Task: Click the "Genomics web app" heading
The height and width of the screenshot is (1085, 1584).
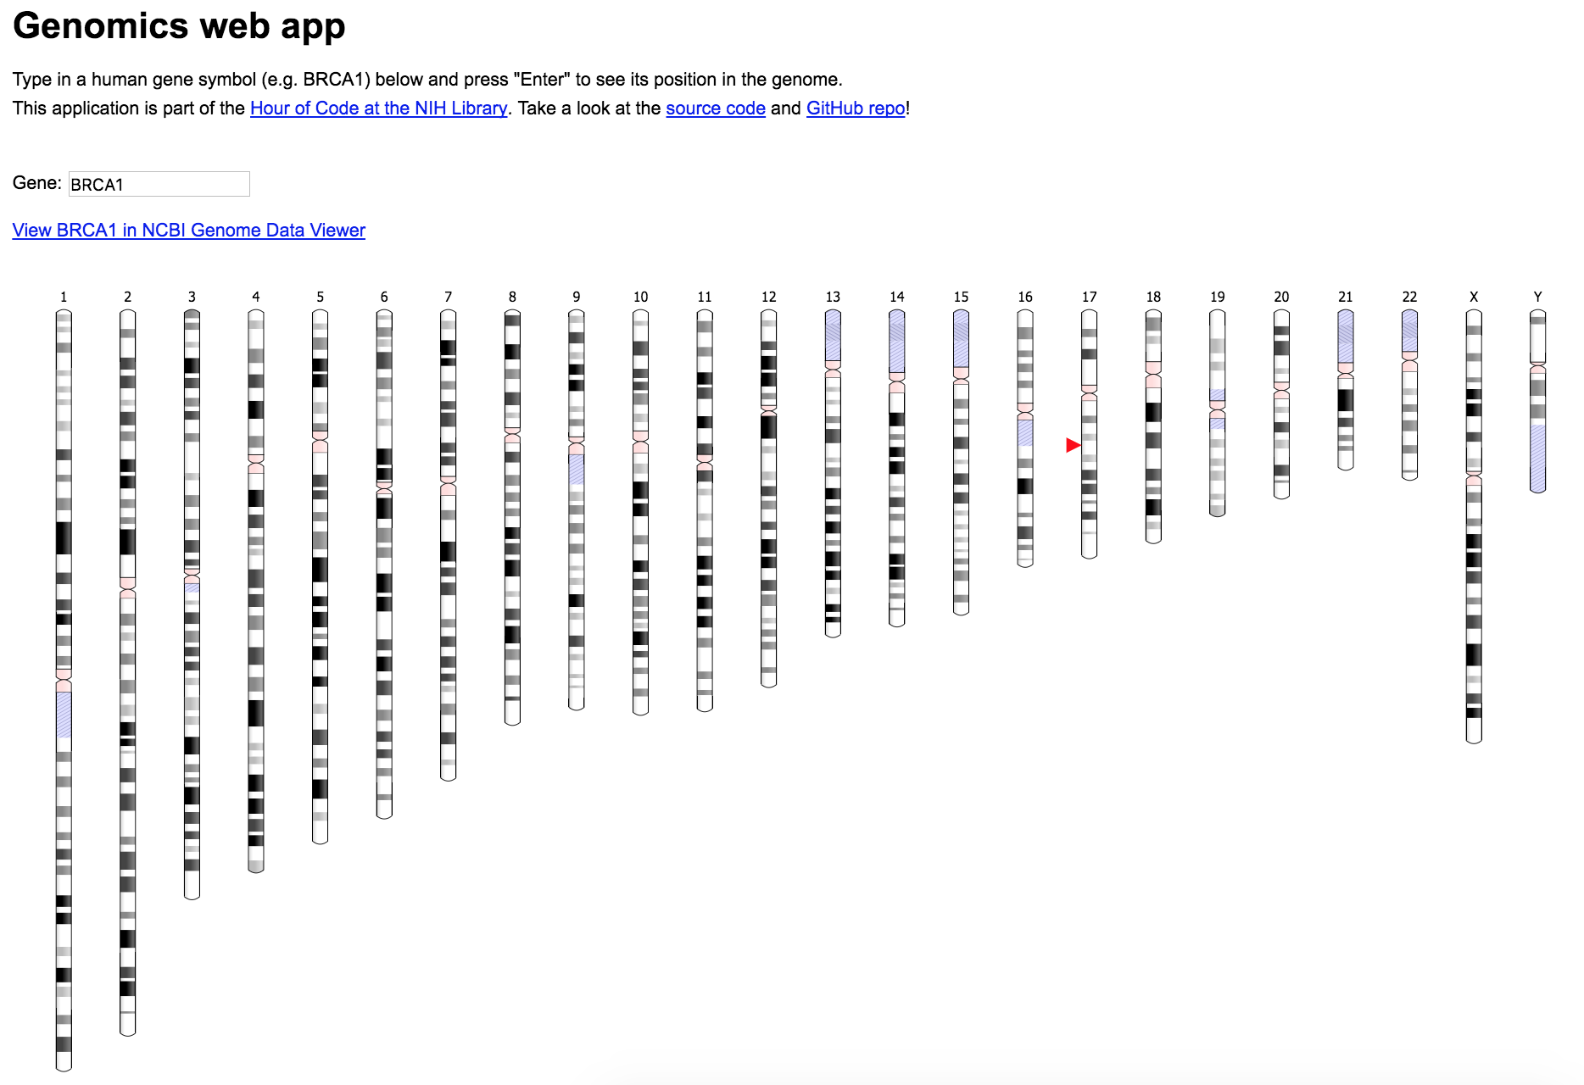Action: tap(179, 25)
